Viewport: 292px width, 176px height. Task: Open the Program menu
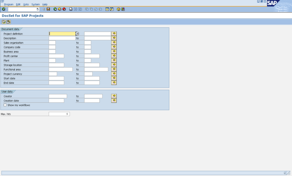tap(9, 5)
